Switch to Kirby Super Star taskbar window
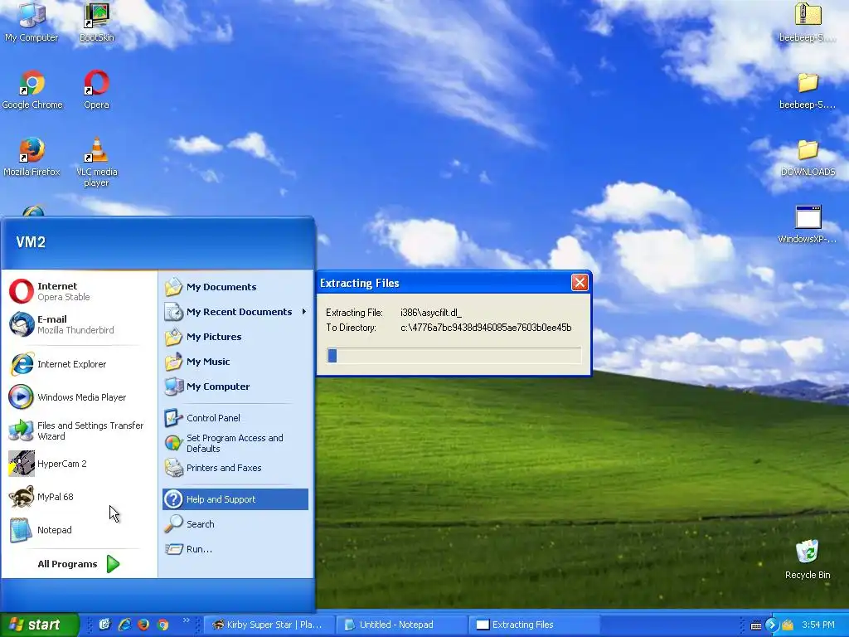The height and width of the screenshot is (637, 849). (x=269, y=625)
